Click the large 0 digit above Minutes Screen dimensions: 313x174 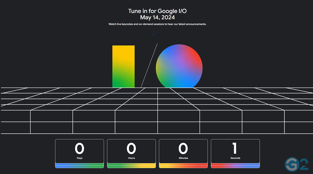(183, 148)
